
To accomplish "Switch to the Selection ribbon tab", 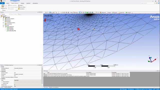I will tap(28, 3).
